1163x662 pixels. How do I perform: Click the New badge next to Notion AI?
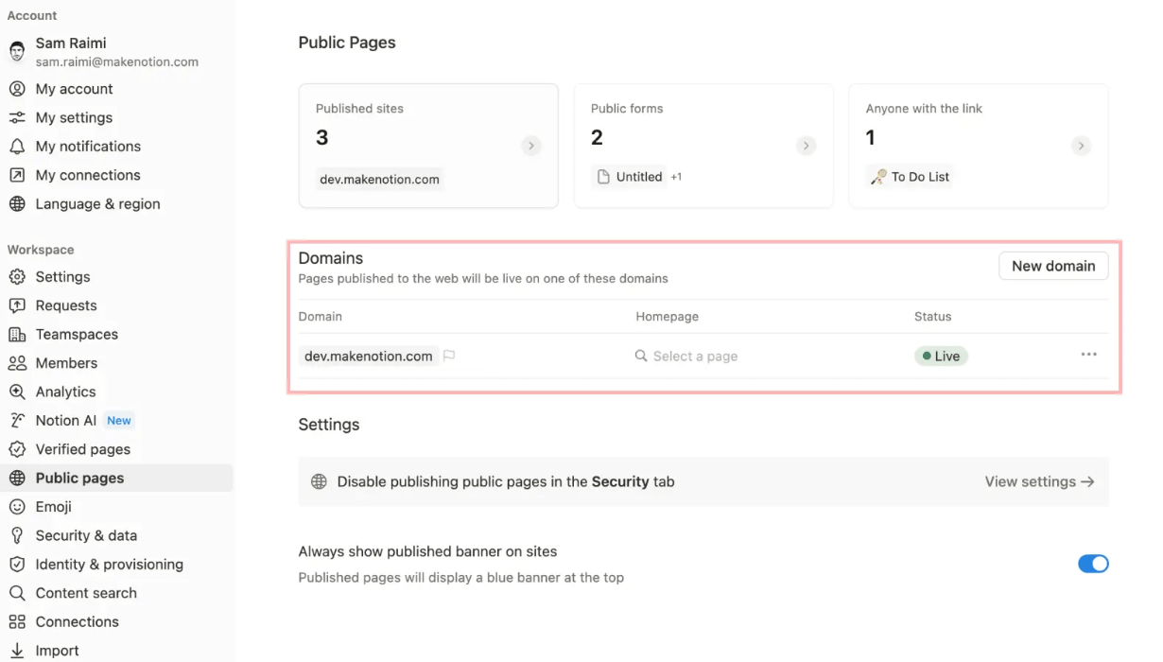click(x=119, y=421)
